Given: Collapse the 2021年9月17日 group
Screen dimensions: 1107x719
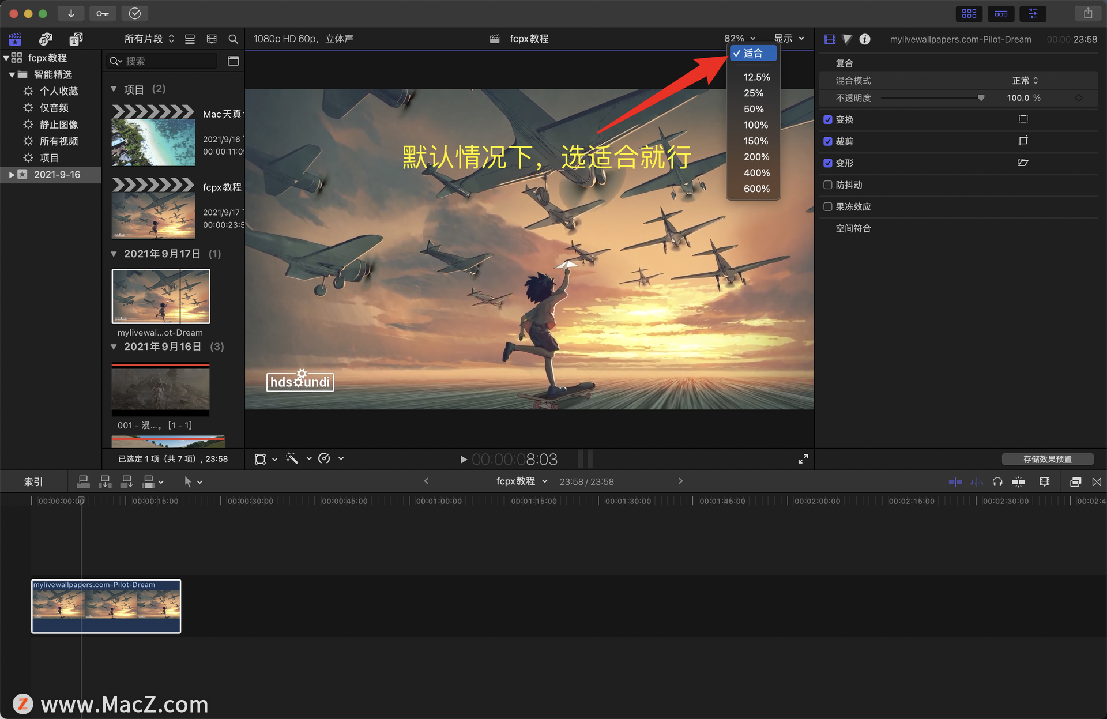Looking at the screenshot, I should point(114,254).
